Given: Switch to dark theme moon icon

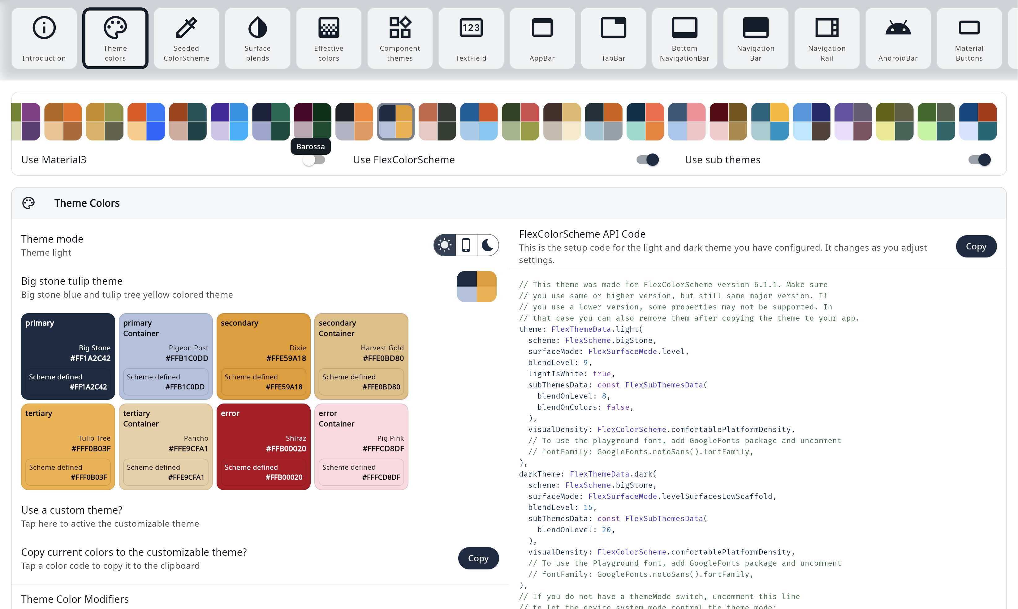Looking at the screenshot, I should click(487, 245).
